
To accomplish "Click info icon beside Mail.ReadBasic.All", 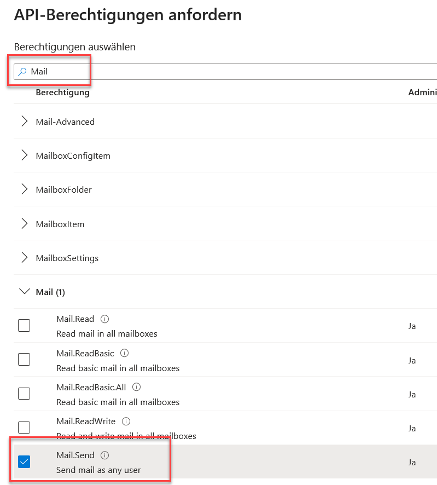I will point(136,387).
